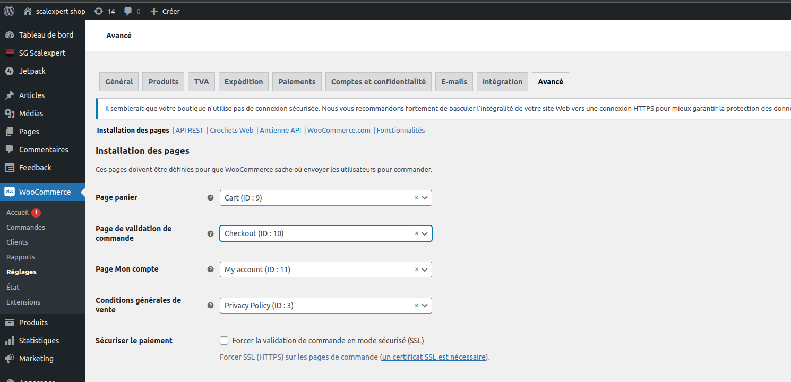Switch to the Expédition tab
791x382 pixels.
pyautogui.click(x=244, y=82)
